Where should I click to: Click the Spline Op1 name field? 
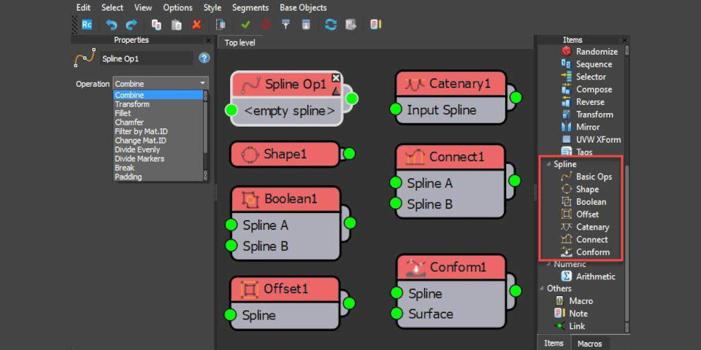coord(147,58)
